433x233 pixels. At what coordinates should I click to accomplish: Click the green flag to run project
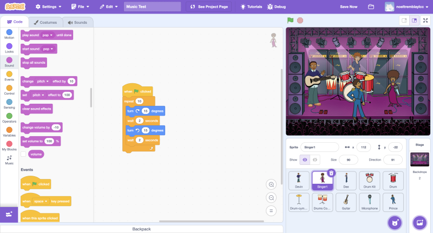(291, 20)
